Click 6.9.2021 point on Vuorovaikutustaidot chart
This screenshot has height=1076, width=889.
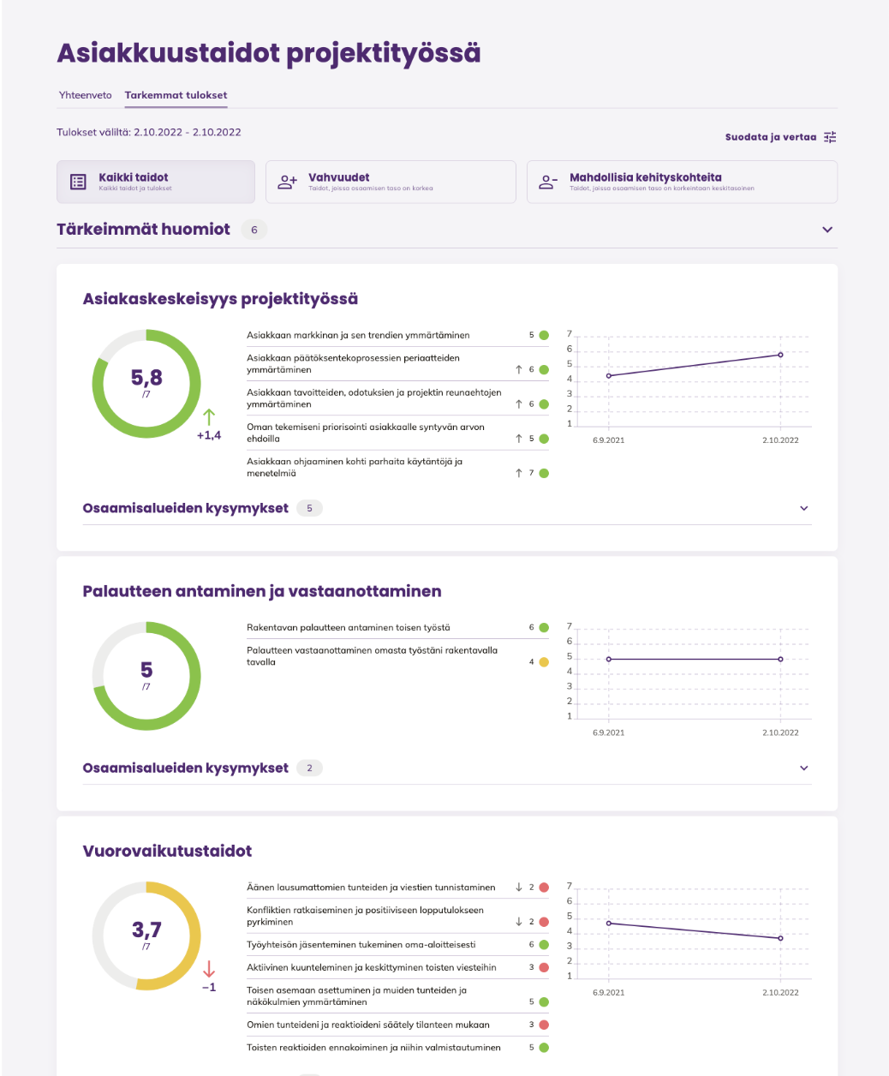point(609,923)
